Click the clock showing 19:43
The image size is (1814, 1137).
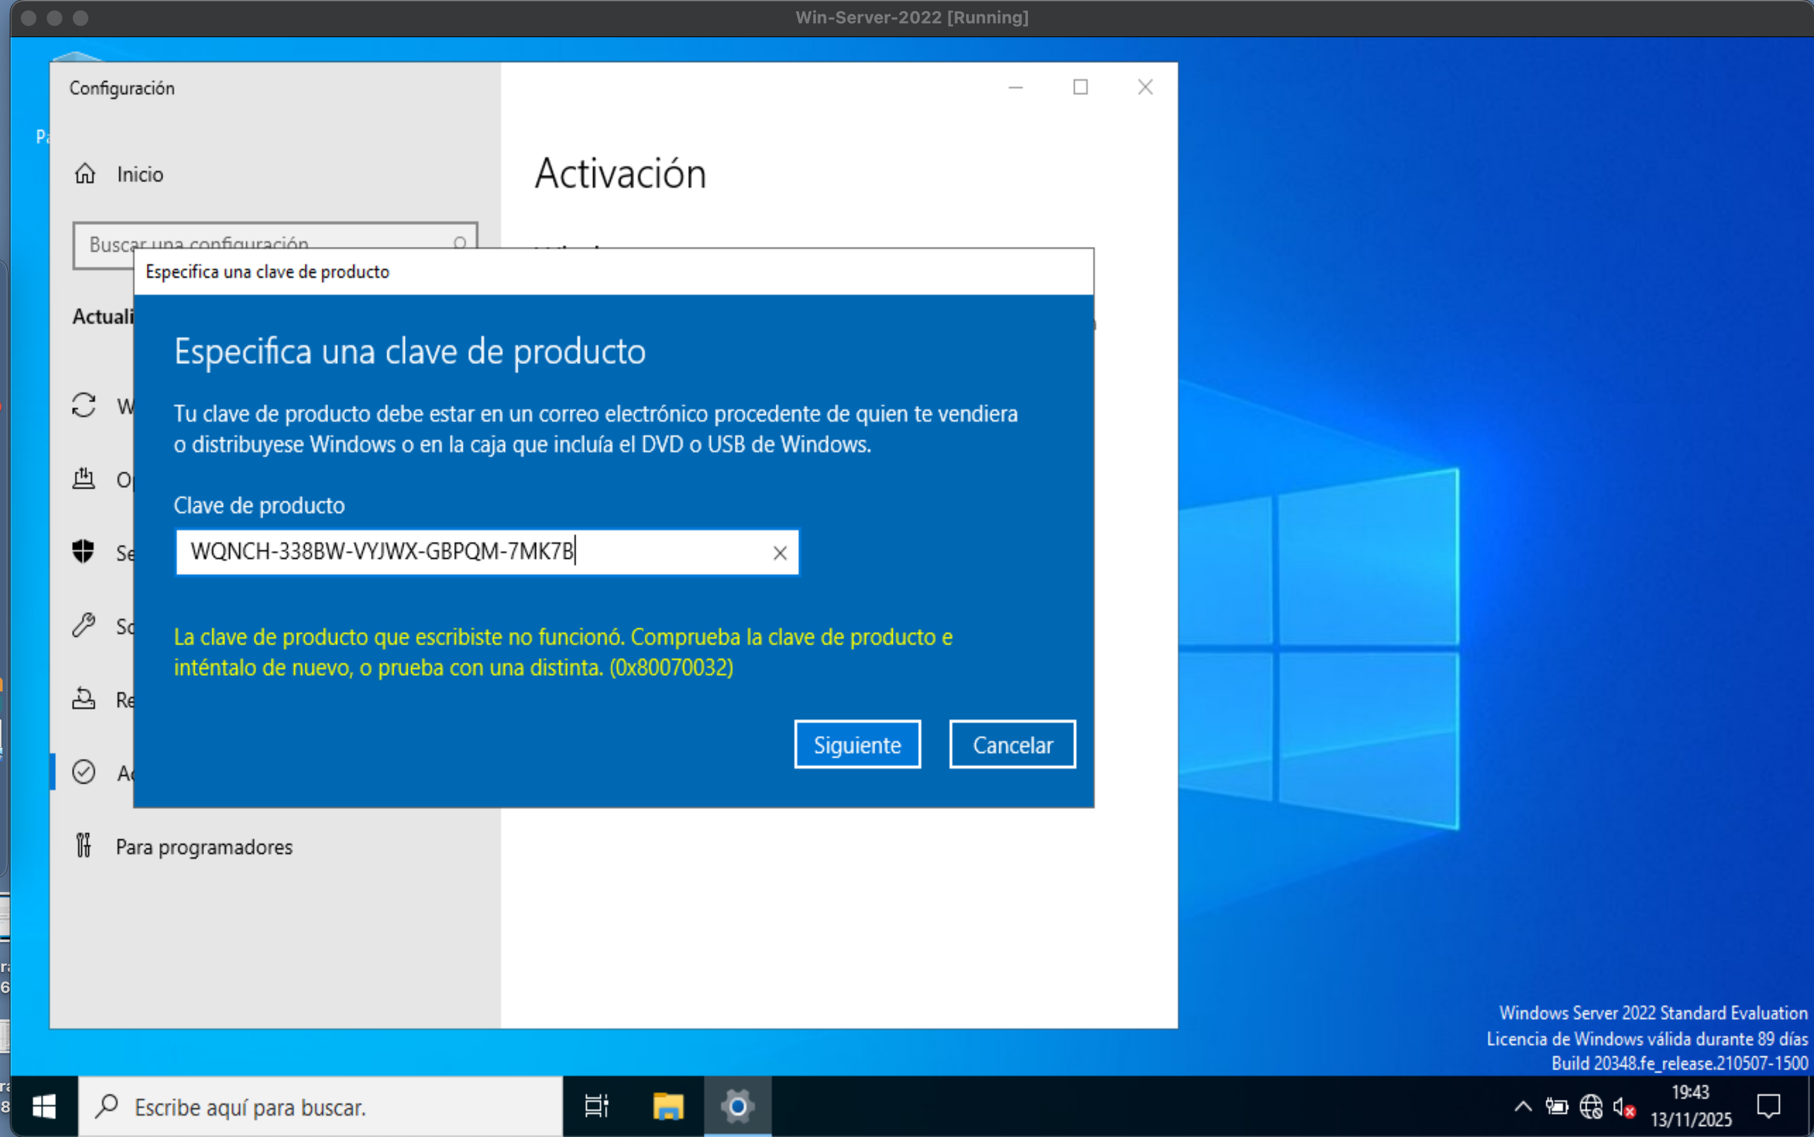pos(1691,1093)
